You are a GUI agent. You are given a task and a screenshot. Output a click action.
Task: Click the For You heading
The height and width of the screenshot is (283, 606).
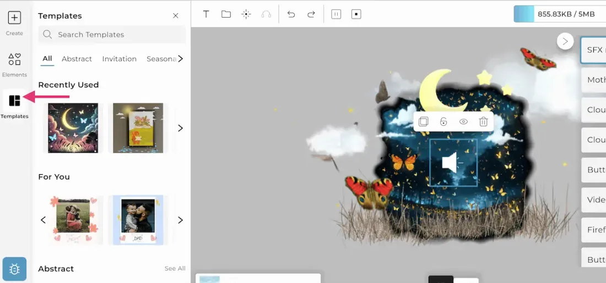pos(54,177)
